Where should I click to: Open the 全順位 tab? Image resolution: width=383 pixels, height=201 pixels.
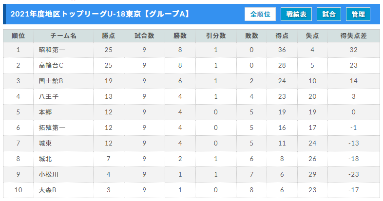[260, 14]
